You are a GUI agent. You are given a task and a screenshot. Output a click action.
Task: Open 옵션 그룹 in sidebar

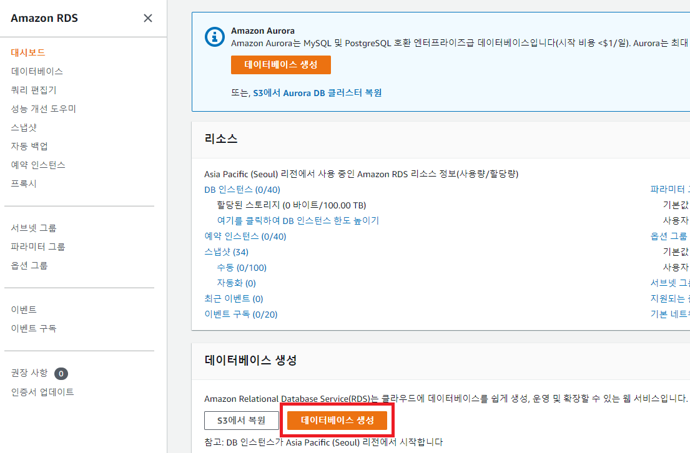[29, 266]
